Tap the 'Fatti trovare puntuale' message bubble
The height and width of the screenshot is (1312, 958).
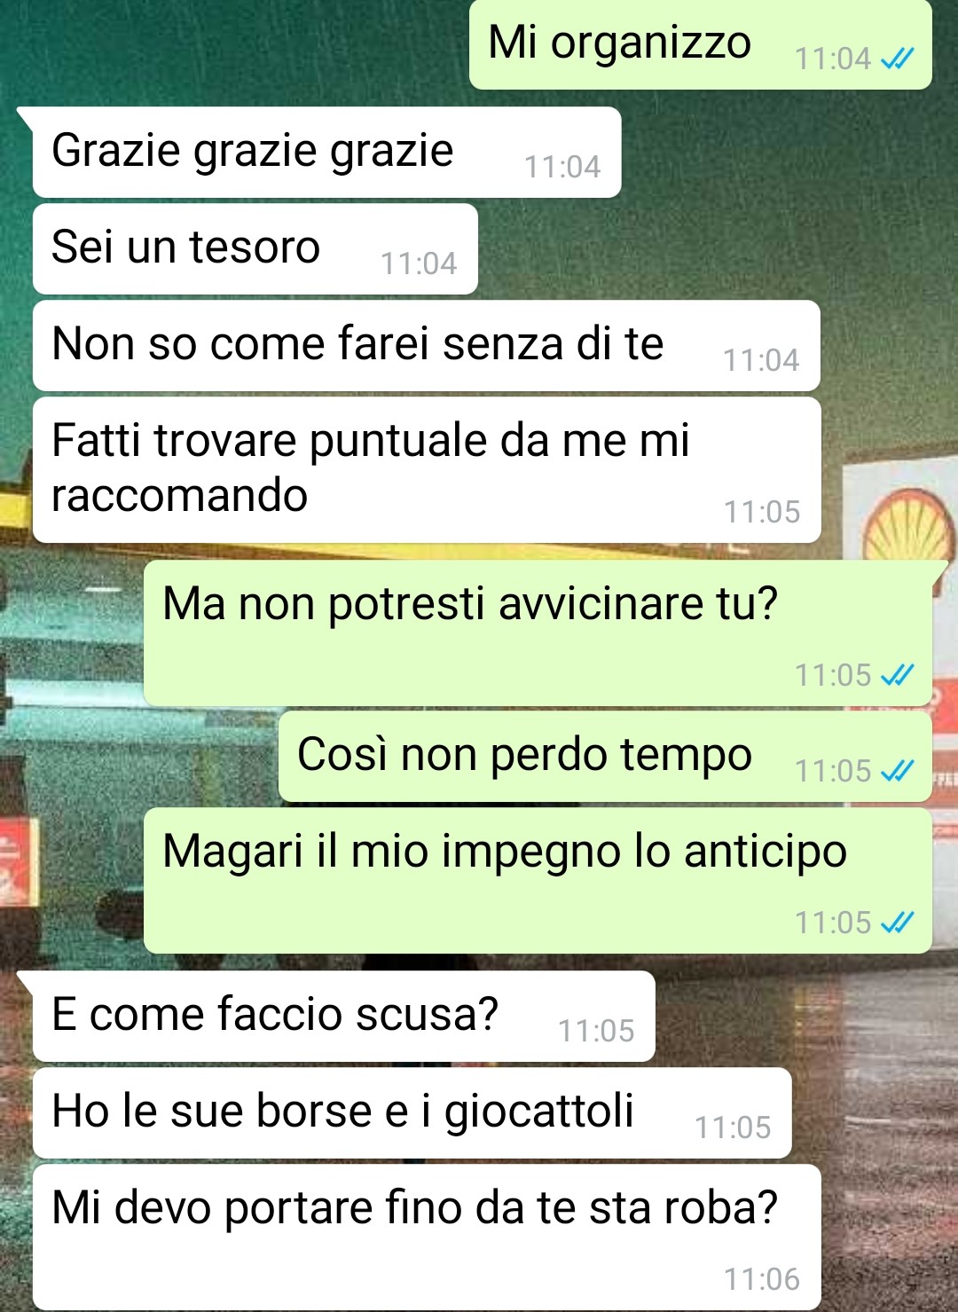(x=426, y=470)
